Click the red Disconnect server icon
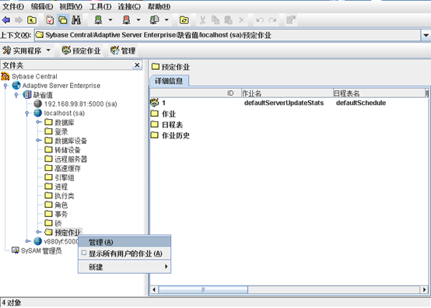 click(126, 20)
